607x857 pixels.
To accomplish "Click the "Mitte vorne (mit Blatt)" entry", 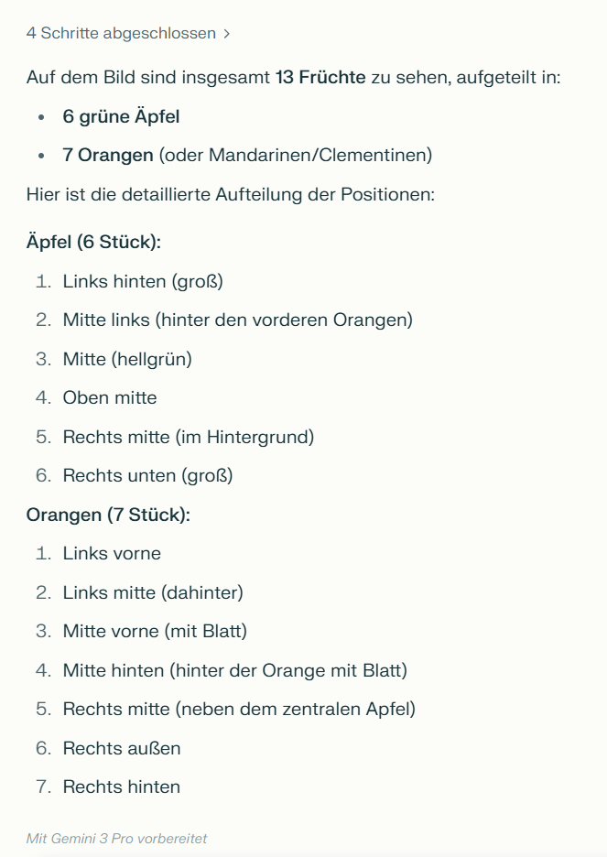I will click(155, 632).
